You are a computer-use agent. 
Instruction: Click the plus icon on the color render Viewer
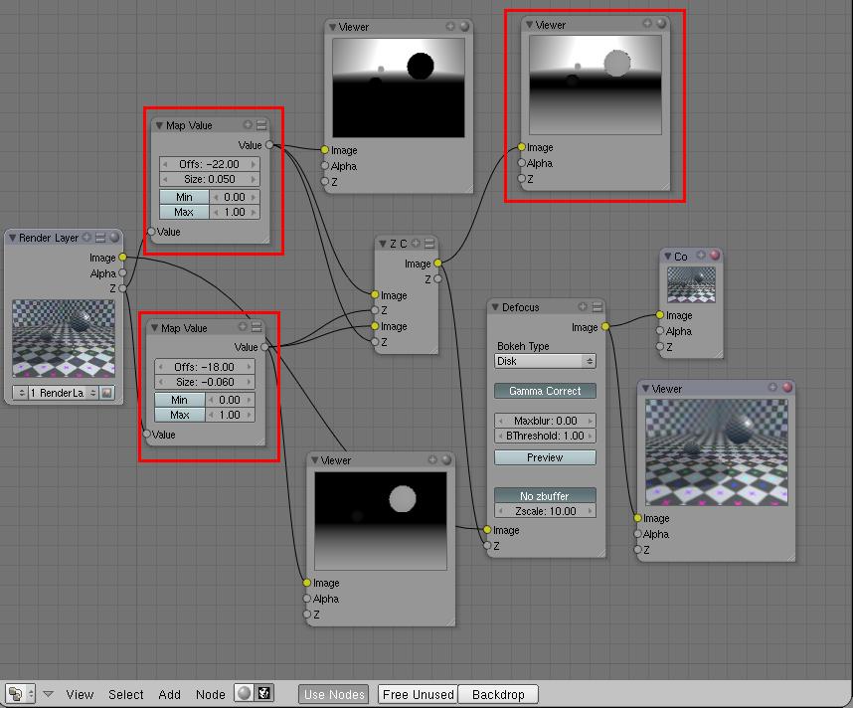pos(772,387)
